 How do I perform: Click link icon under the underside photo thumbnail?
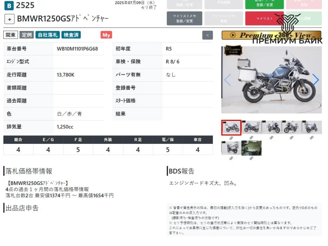click(x=251, y=158)
